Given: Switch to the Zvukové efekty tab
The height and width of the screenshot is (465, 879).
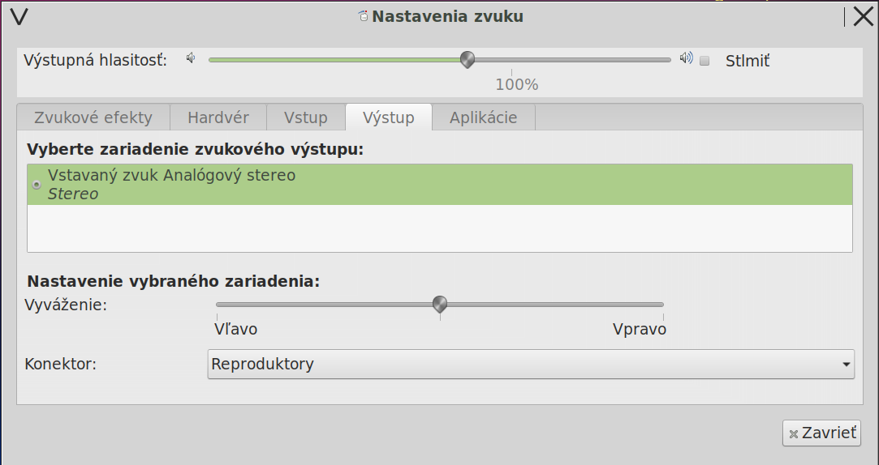Looking at the screenshot, I should (93, 117).
